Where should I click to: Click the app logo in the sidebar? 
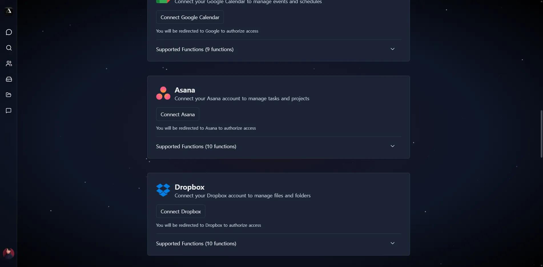tap(9, 11)
